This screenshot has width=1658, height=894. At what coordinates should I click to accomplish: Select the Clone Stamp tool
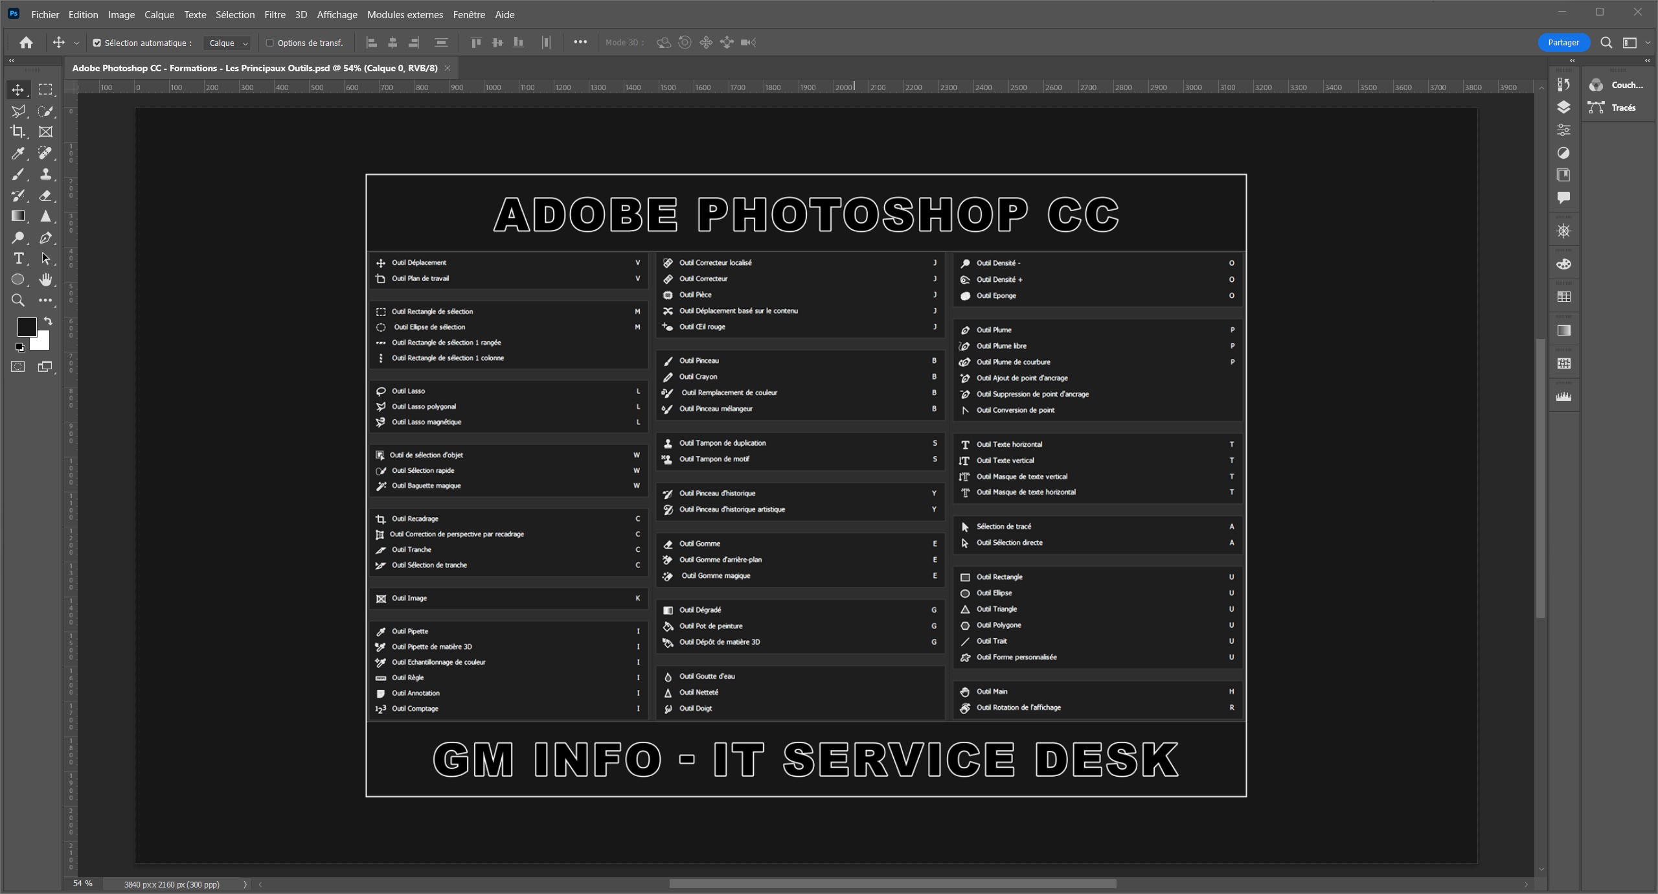point(45,174)
